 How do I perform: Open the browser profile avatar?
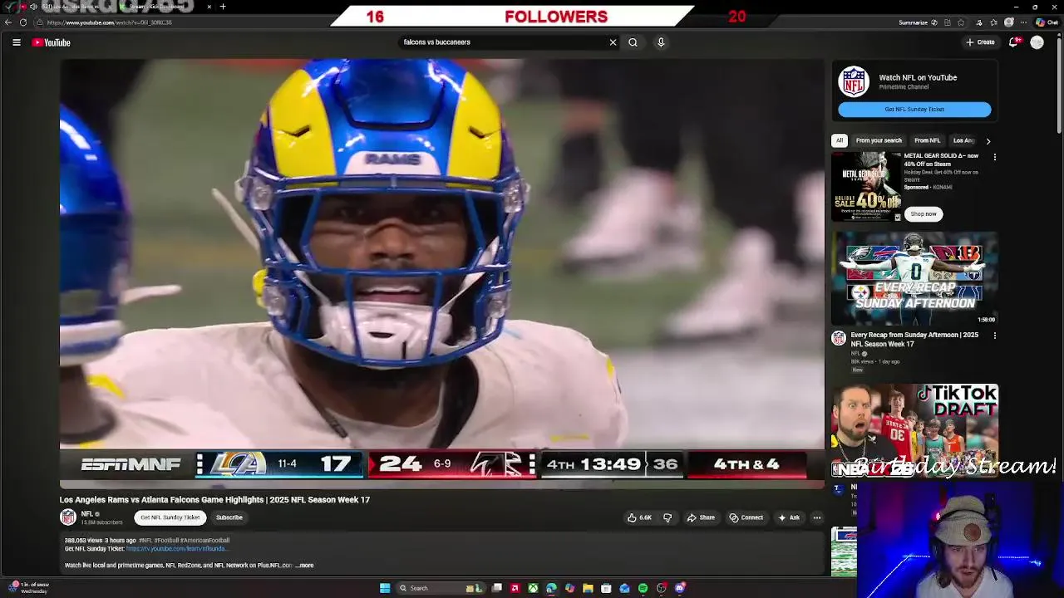tap(1009, 22)
